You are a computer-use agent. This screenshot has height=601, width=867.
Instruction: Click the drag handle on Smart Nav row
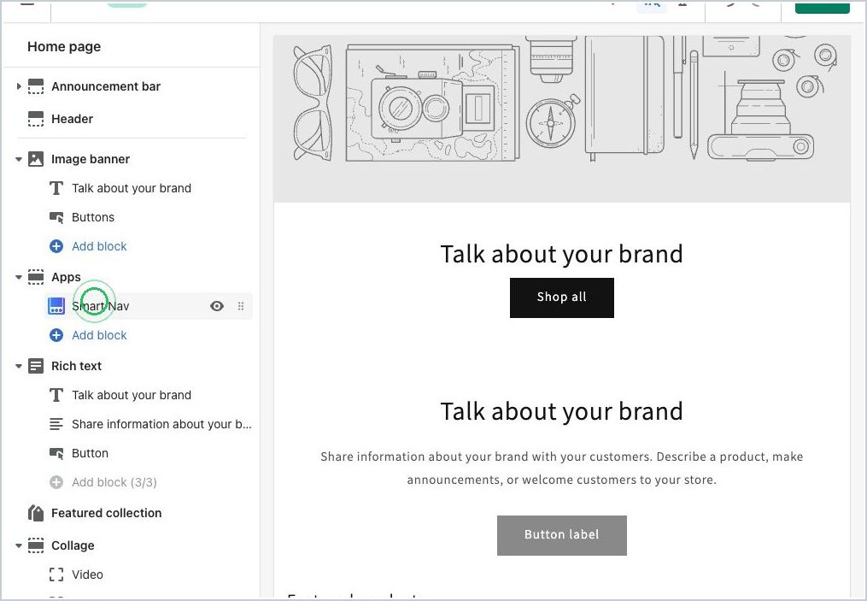[241, 306]
